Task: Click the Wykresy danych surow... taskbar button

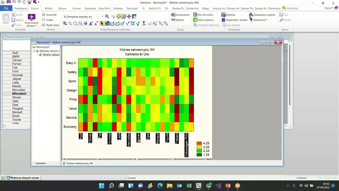Action: [24, 178]
